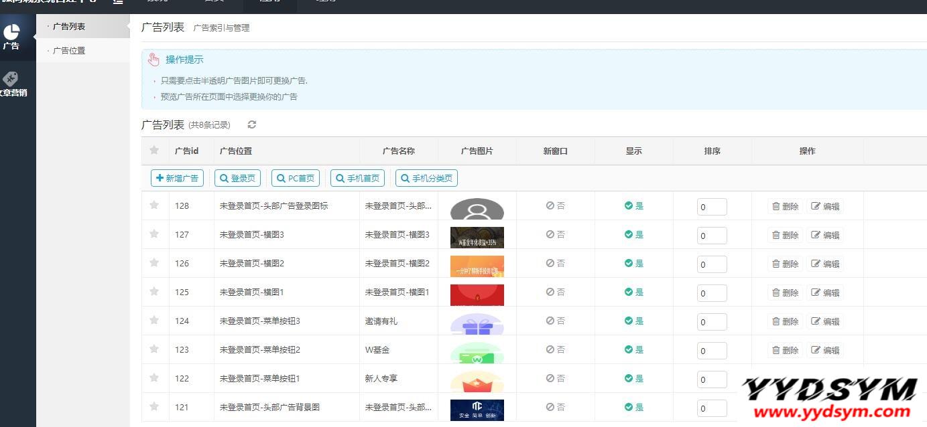Edit the ad with id 125
Screen dimensions: 927x427
tap(825, 292)
